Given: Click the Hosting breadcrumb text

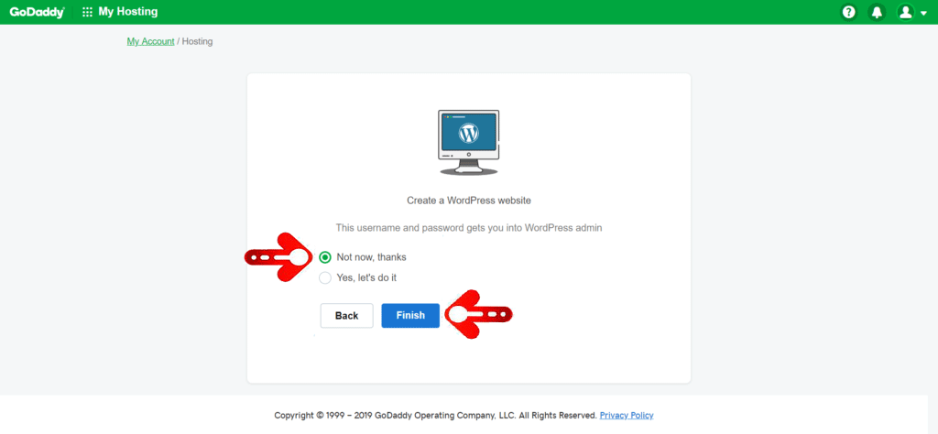Looking at the screenshot, I should tap(198, 42).
